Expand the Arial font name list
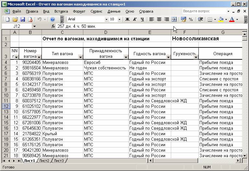Viewport: 249px width, 171px height. (106, 19)
